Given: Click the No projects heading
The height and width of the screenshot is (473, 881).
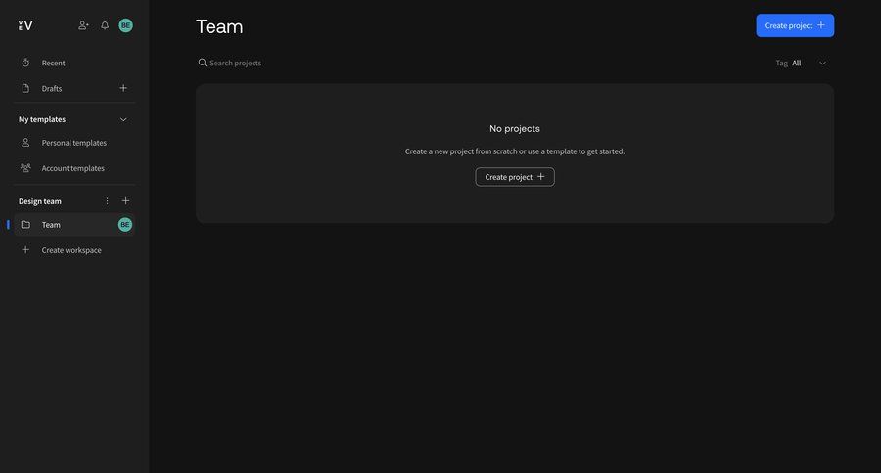Looking at the screenshot, I should pyautogui.click(x=515, y=128).
